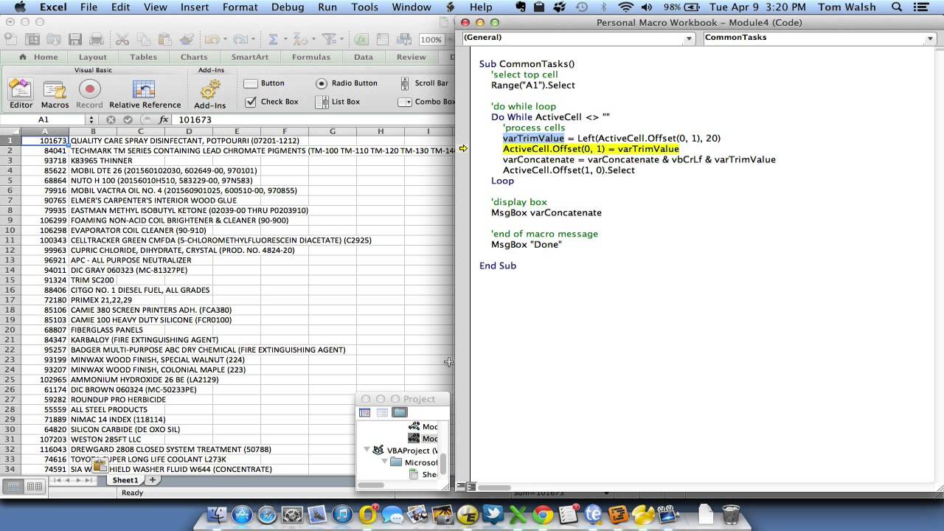Click the AutoSum sigma icon
The width and height of the screenshot is (944, 531).
pos(272,40)
